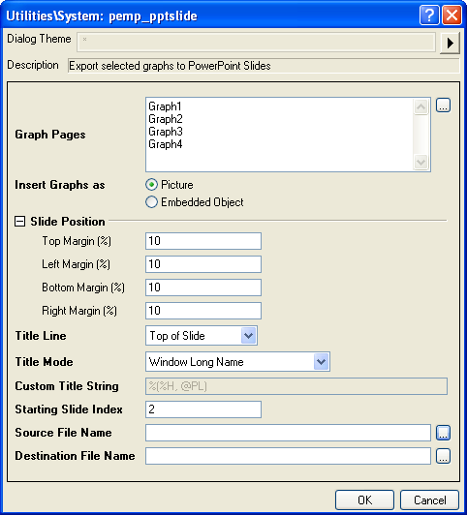Collapse the Slide Position section
Screen dimensions: 467x515
(x=19, y=222)
